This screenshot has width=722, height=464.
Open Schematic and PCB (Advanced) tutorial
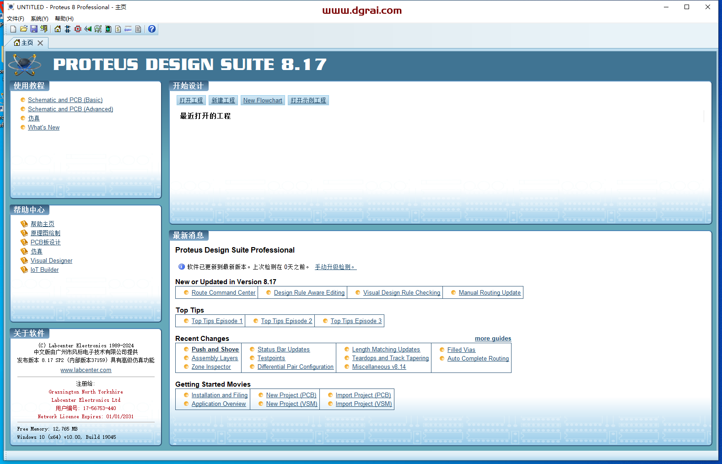coord(70,109)
